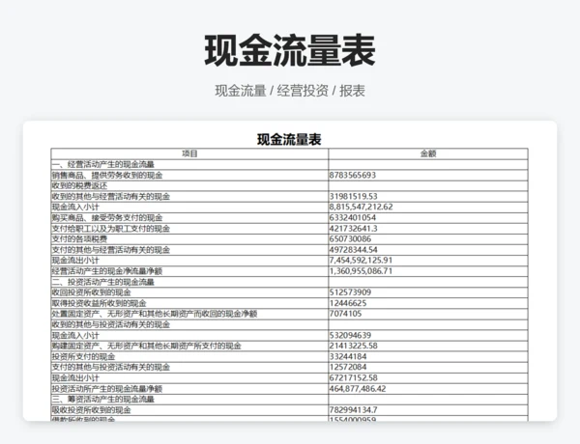Click the 项目 column header
The height and width of the screenshot is (444, 580).
point(189,153)
